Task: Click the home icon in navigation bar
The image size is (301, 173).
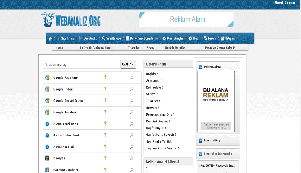Action: click(x=50, y=39)
